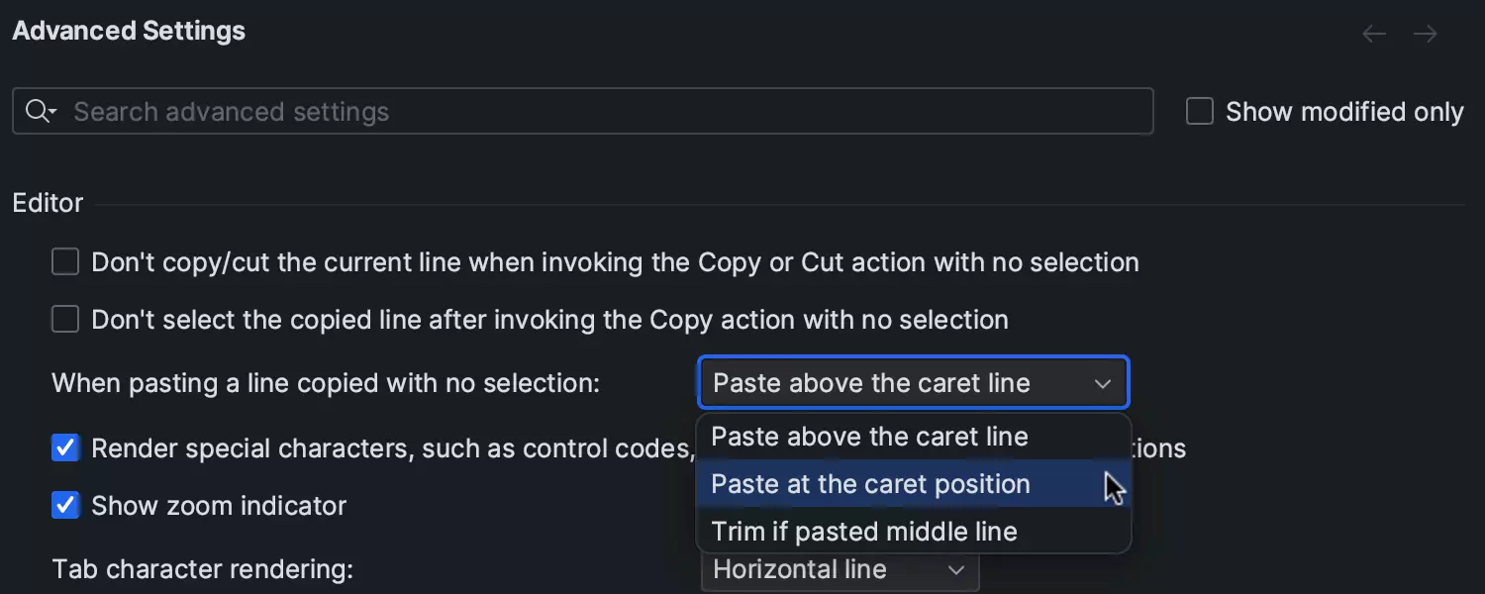Click the forward navigation arrow
Image resolution: width=1485 pixels, height=594 pixels.
1426,35
